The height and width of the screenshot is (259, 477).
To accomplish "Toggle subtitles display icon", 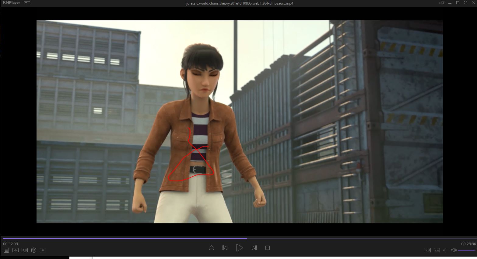I will (437, 250).
